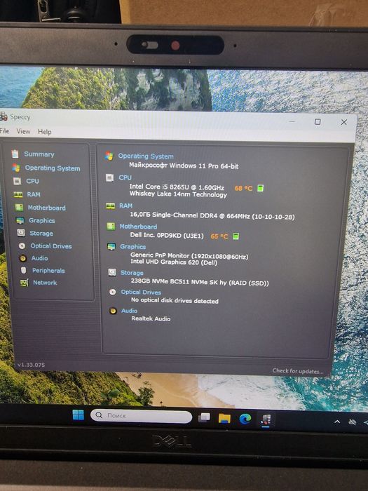The image size is (368, 491).
Task: Open Microsoft Edge from the taskbar
Action: [245, 419]
